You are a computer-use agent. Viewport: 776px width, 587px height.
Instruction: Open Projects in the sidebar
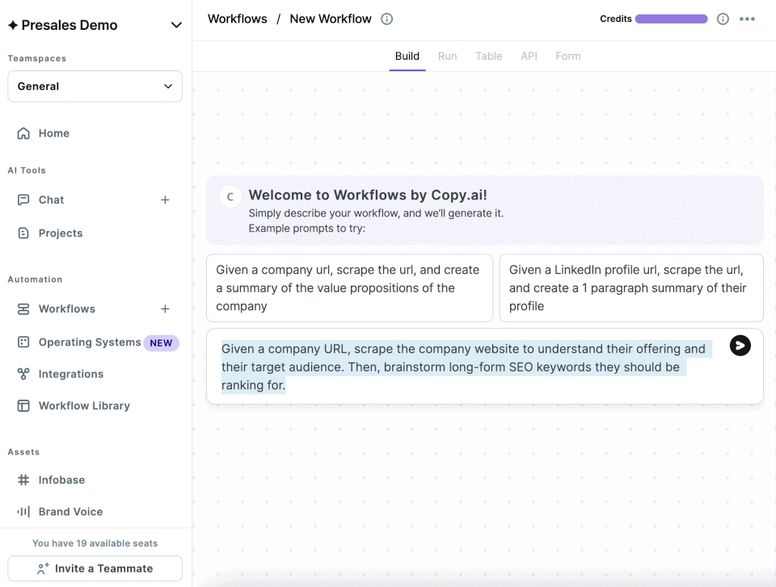coord(61,233)
